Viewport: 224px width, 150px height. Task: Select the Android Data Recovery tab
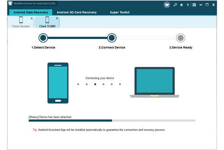(x=30, y=12)
